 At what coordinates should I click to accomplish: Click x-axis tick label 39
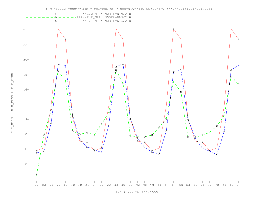coord(130,185)
